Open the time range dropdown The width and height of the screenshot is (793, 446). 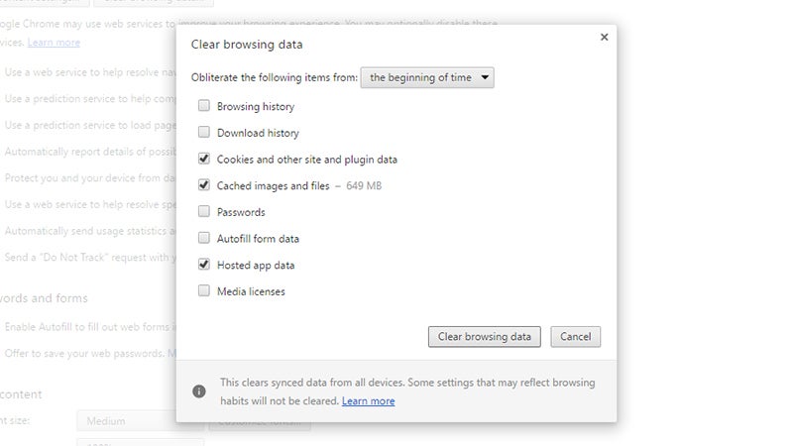[x=426, y=77]
